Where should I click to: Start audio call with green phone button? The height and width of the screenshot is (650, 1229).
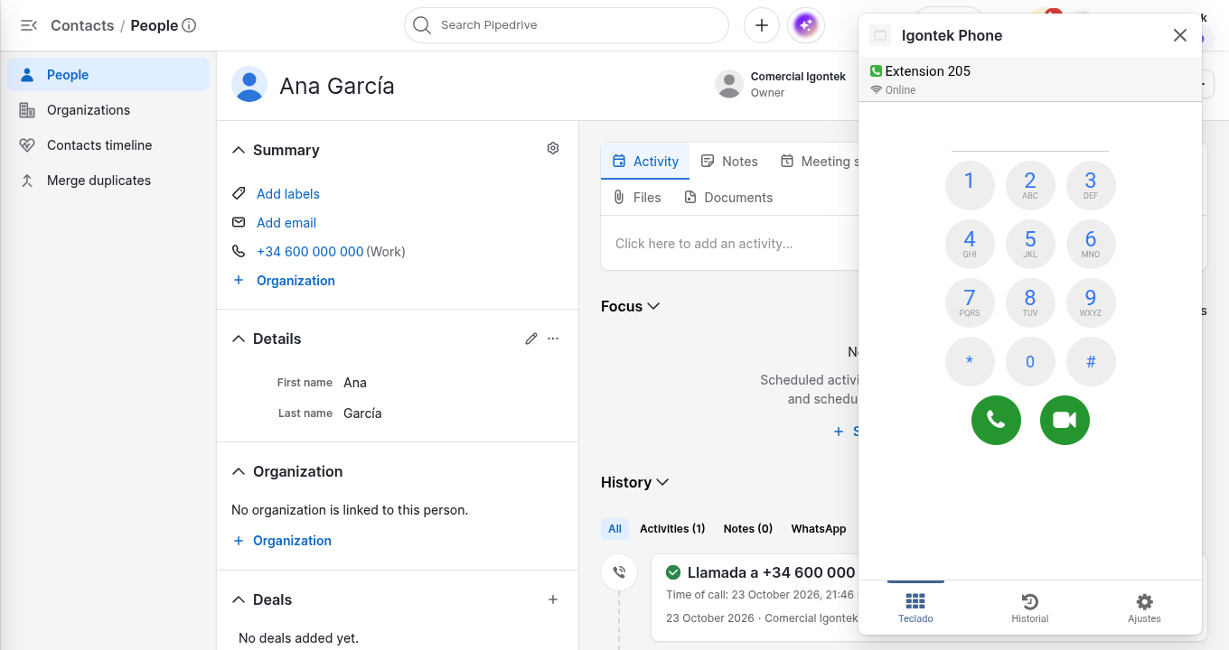point(996,420)
